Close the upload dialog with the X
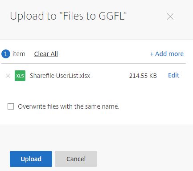193x171 pixels. (170, 16)
